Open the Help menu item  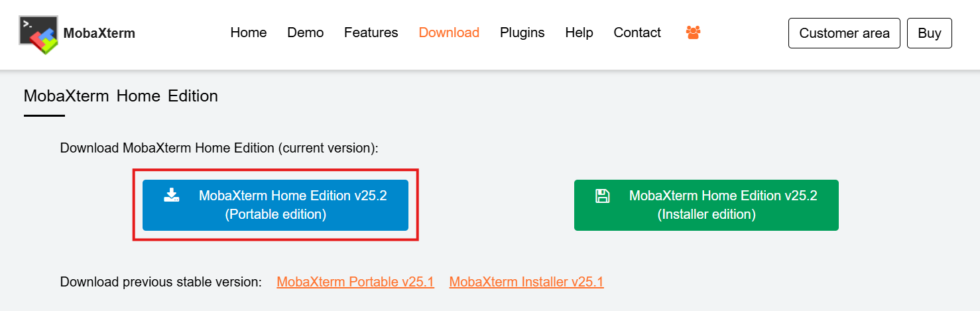pyautogui.click(x=579, y=32)
